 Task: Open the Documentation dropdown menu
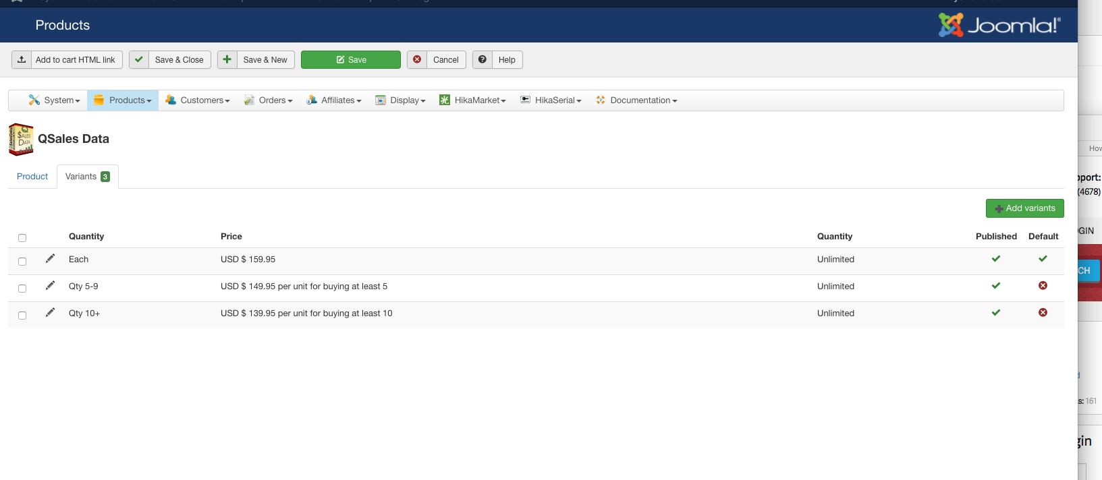(x=636, y=100)
